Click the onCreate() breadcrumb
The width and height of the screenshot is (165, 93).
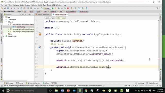(61, 18)
